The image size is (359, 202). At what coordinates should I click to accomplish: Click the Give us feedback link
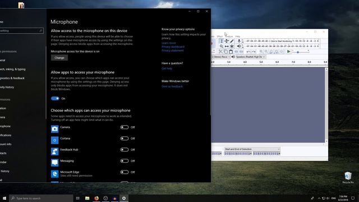172,86
